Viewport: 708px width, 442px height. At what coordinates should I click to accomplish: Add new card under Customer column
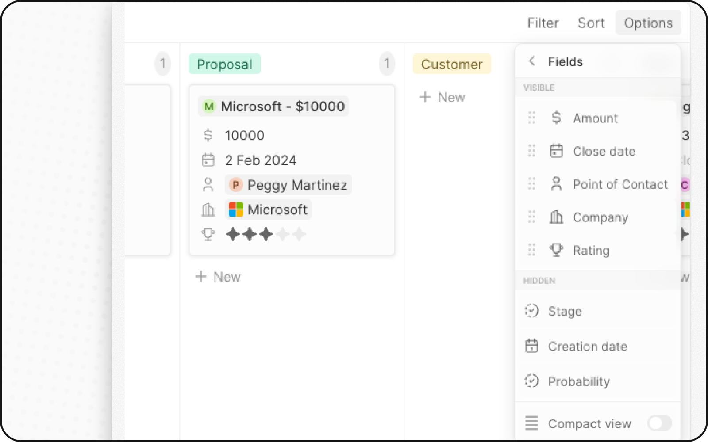442,97
